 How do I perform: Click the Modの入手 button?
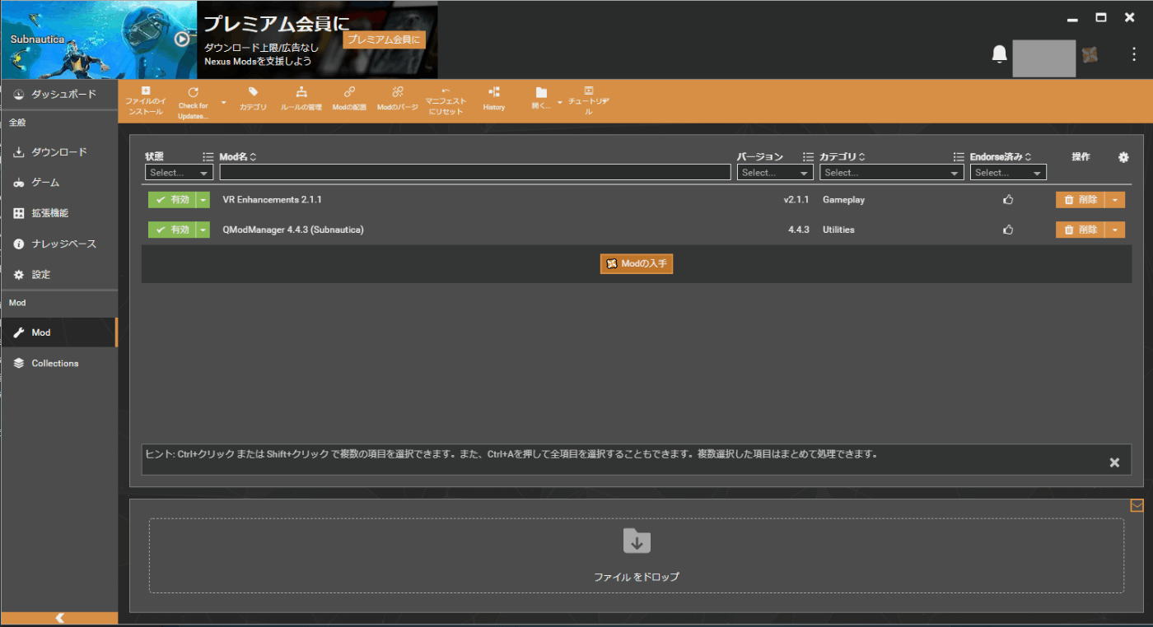coord(637,263)
